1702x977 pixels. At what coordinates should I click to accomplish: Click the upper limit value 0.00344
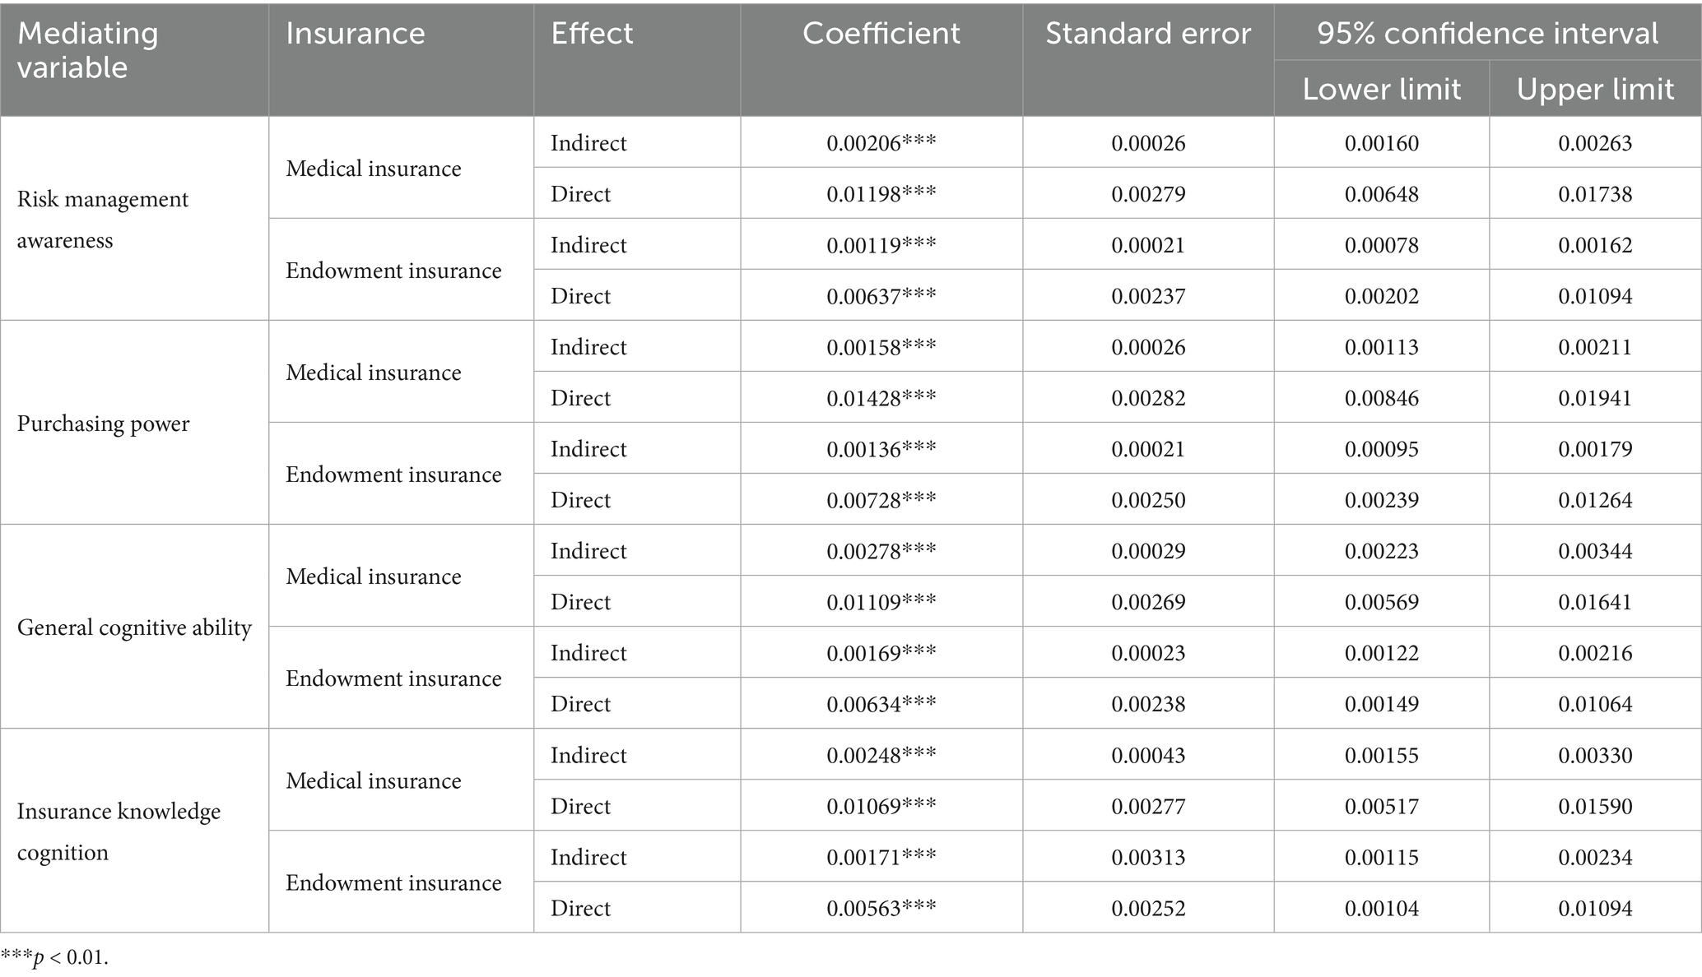coord(1595,551)
